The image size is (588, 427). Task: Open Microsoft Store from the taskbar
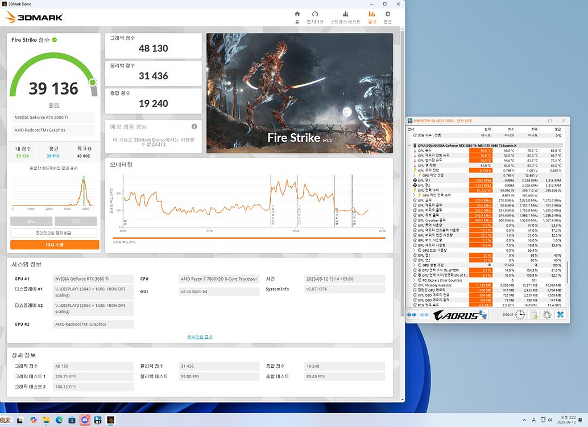pyautogui.click(x=72, y=420)
